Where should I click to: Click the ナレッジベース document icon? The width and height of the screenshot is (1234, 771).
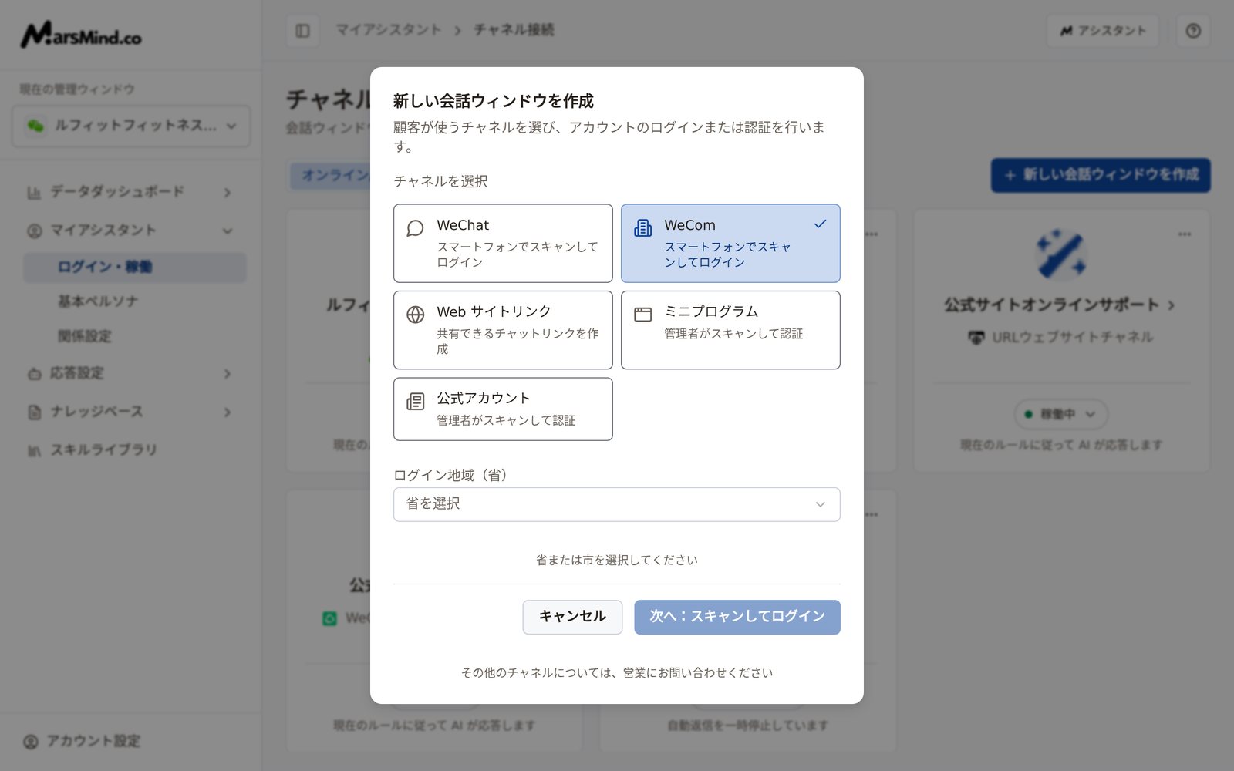[x=34, y=412]
